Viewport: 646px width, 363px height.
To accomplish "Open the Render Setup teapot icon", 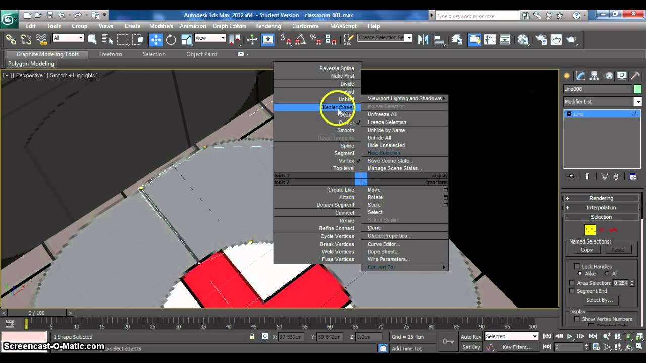I will pyautogui.click(x=541, y=39).
